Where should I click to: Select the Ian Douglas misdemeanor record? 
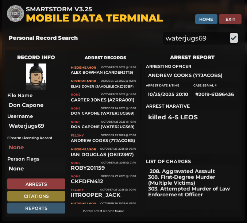point(103,152)
